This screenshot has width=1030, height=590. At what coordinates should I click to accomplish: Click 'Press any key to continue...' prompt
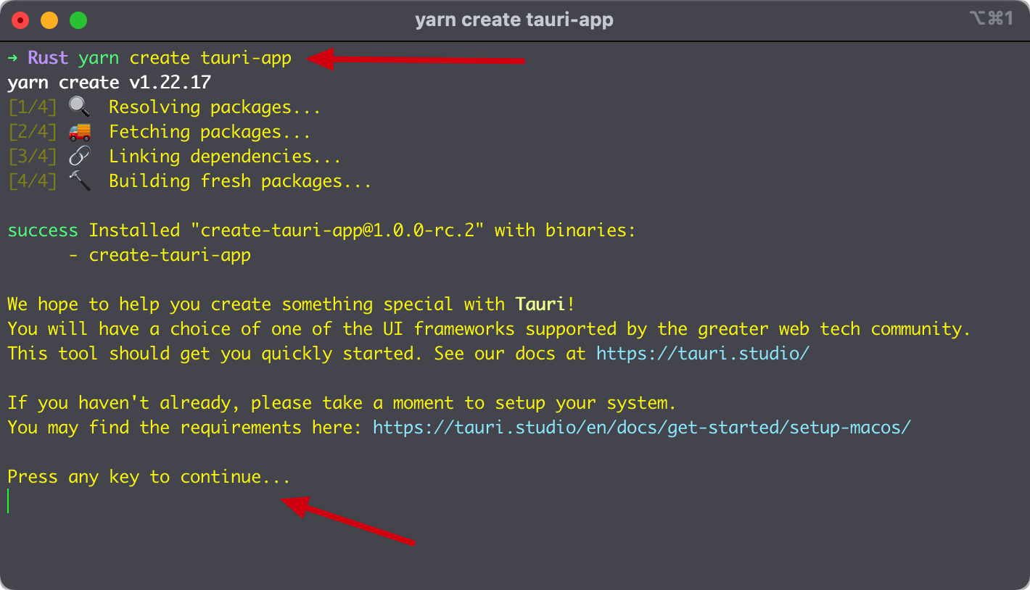[x=149, y=477]
